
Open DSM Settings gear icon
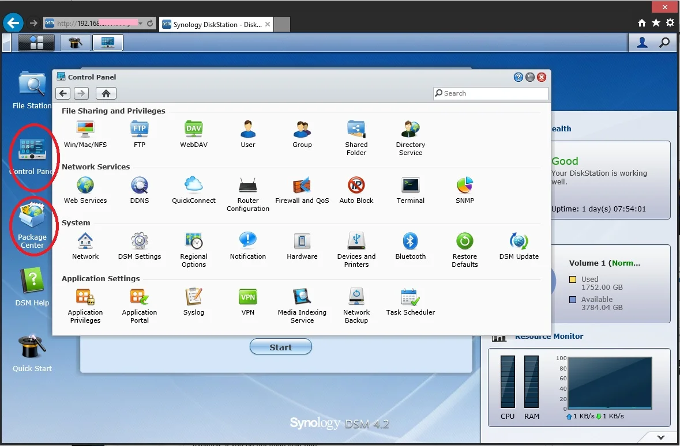click(139, 245)
